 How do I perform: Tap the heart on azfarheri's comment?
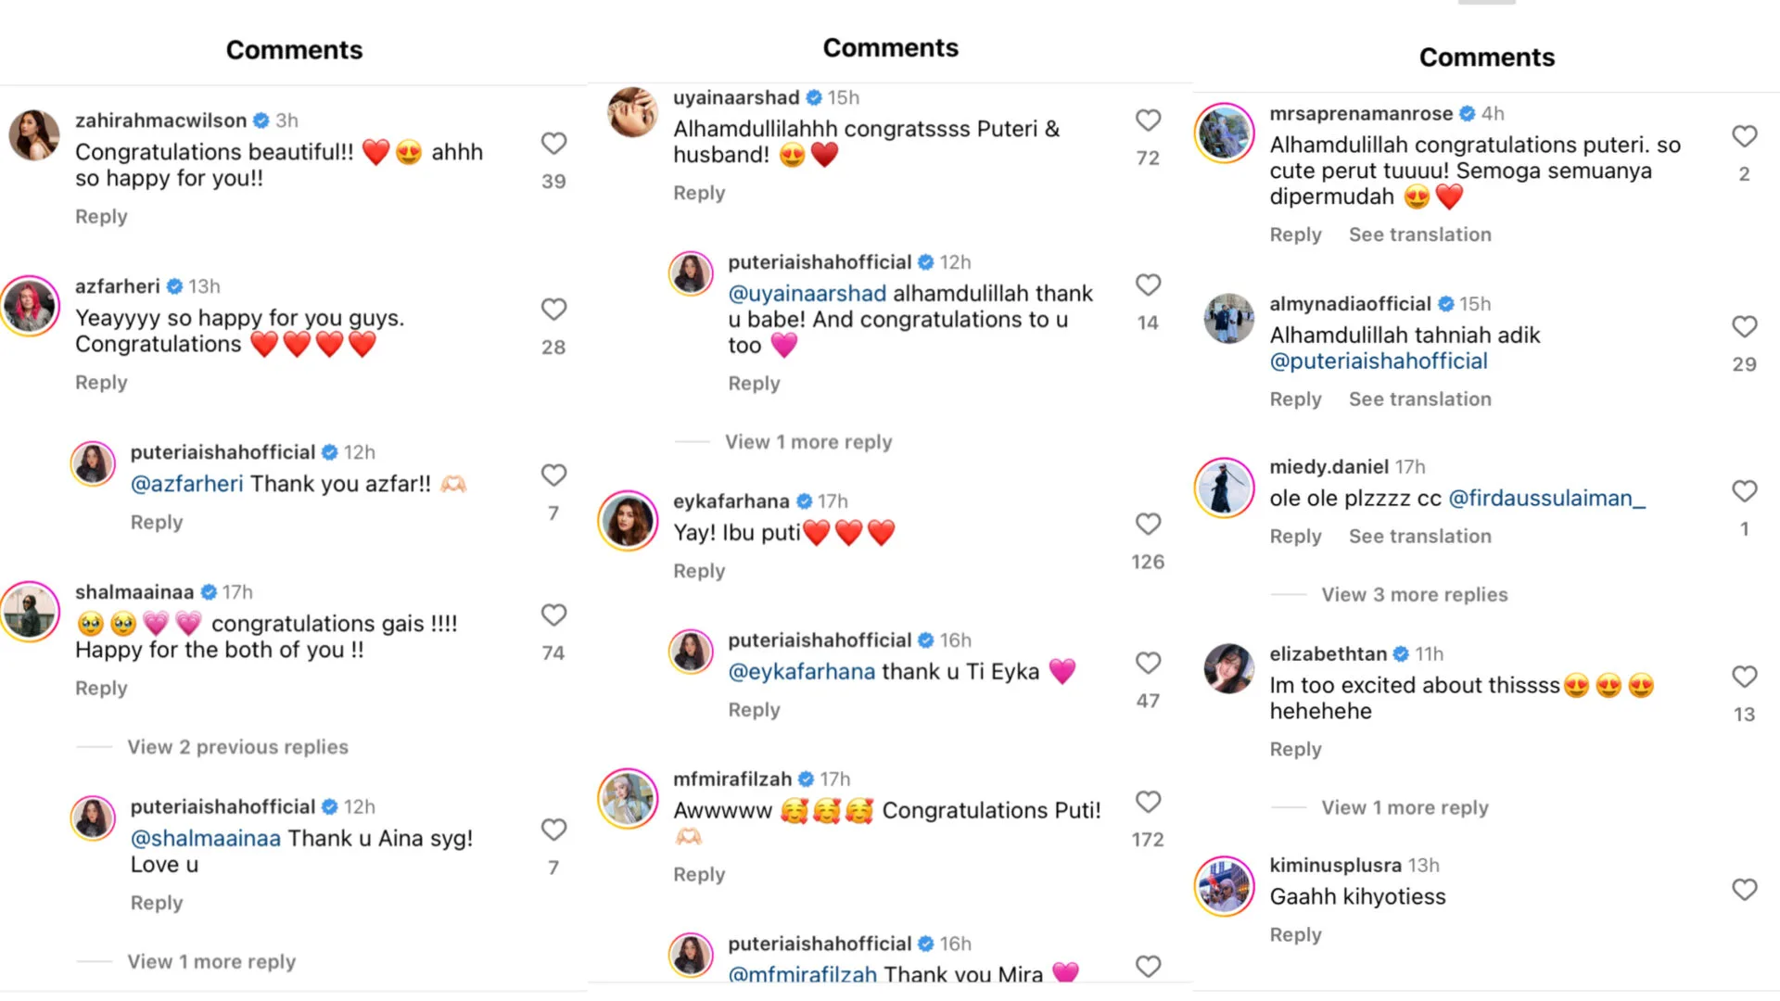click(553, 310)
